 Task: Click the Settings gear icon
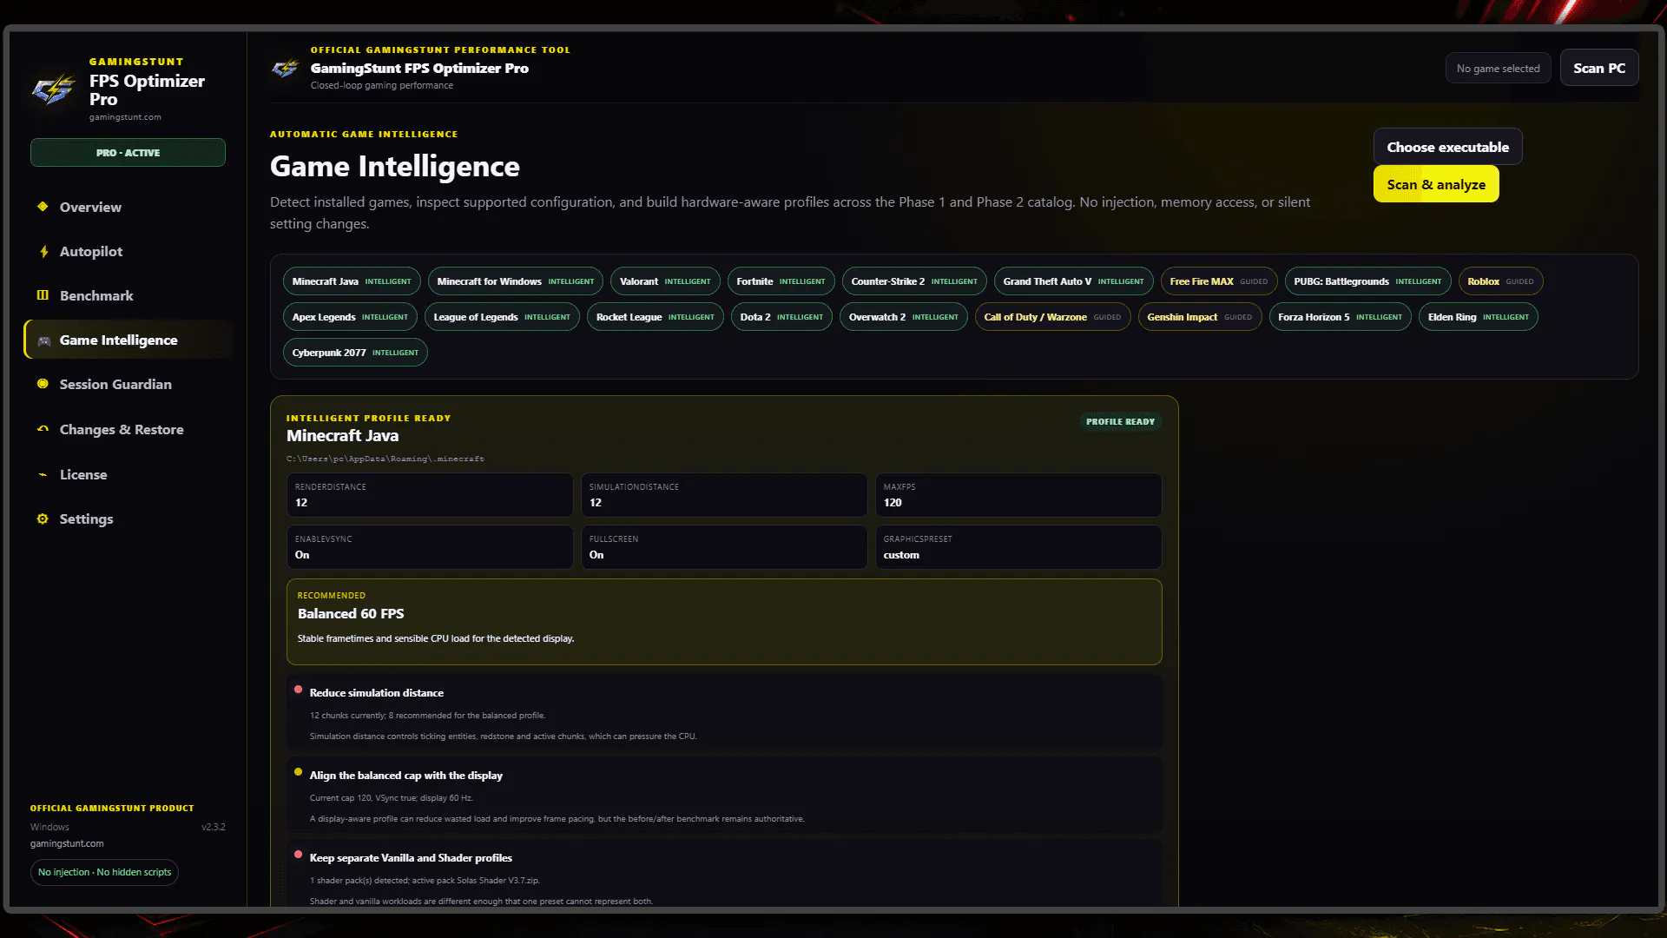43,519
